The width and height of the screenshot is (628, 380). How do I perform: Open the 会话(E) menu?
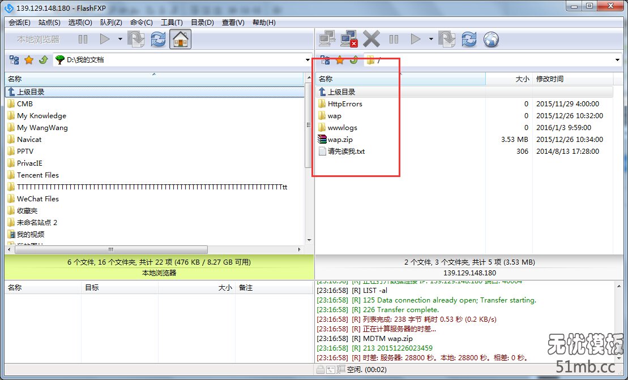[x=20, y=23]
